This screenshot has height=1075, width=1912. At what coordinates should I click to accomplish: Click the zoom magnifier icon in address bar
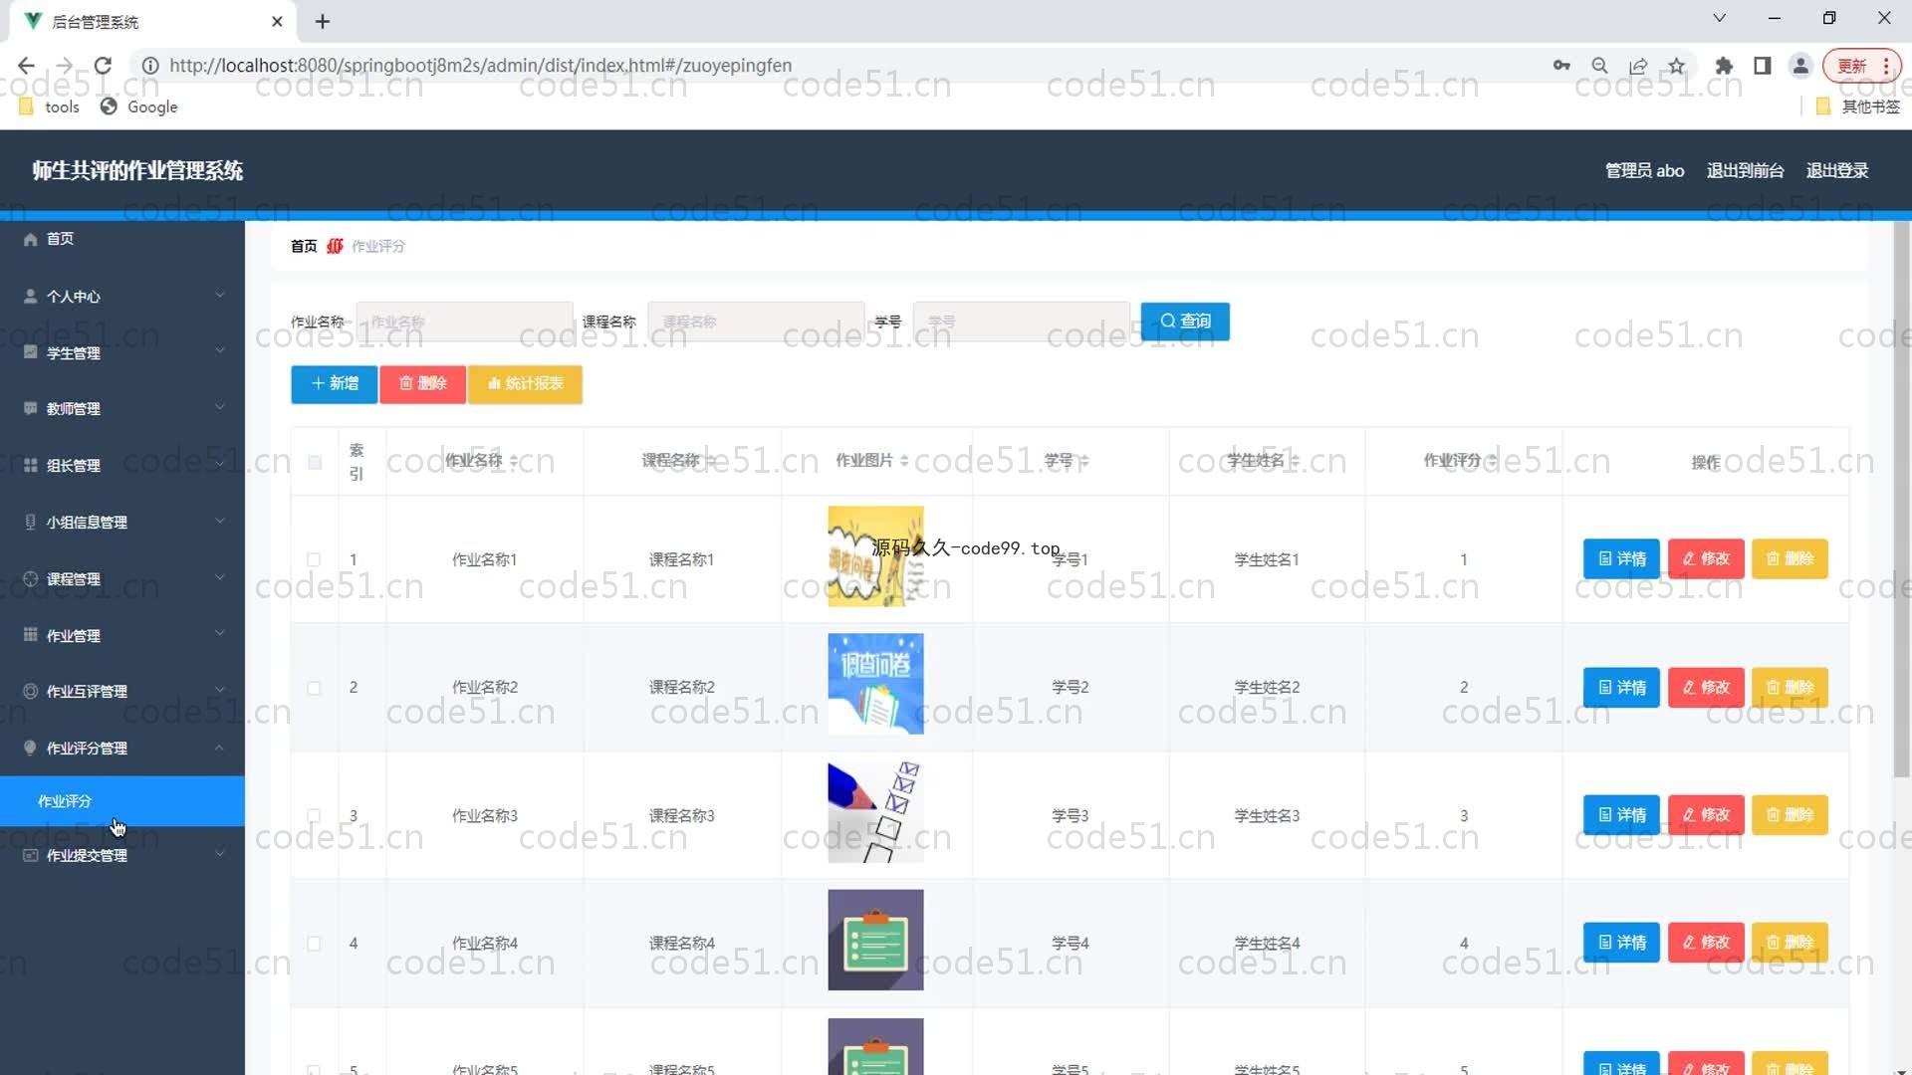(x=1599, y=66)
